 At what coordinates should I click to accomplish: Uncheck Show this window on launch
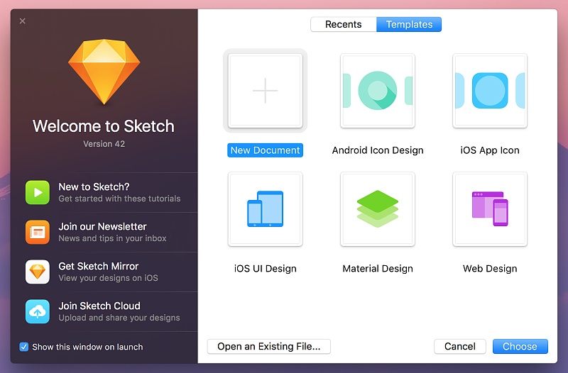tap(24, 347)
